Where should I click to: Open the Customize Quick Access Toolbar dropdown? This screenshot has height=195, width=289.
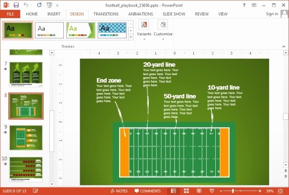click(x=57, y=5)
